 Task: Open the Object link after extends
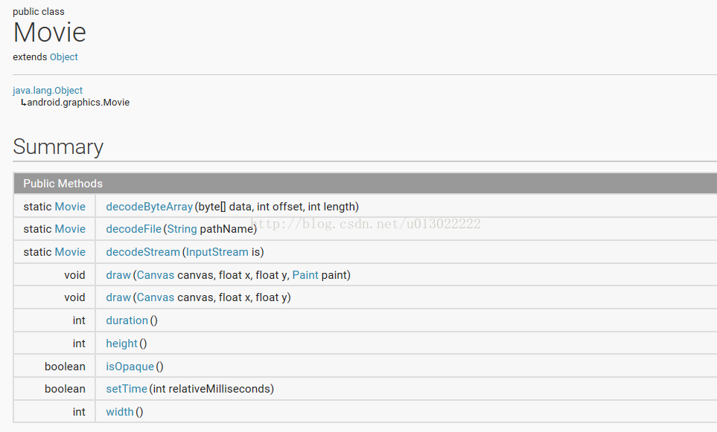click(x=63, y=57)
